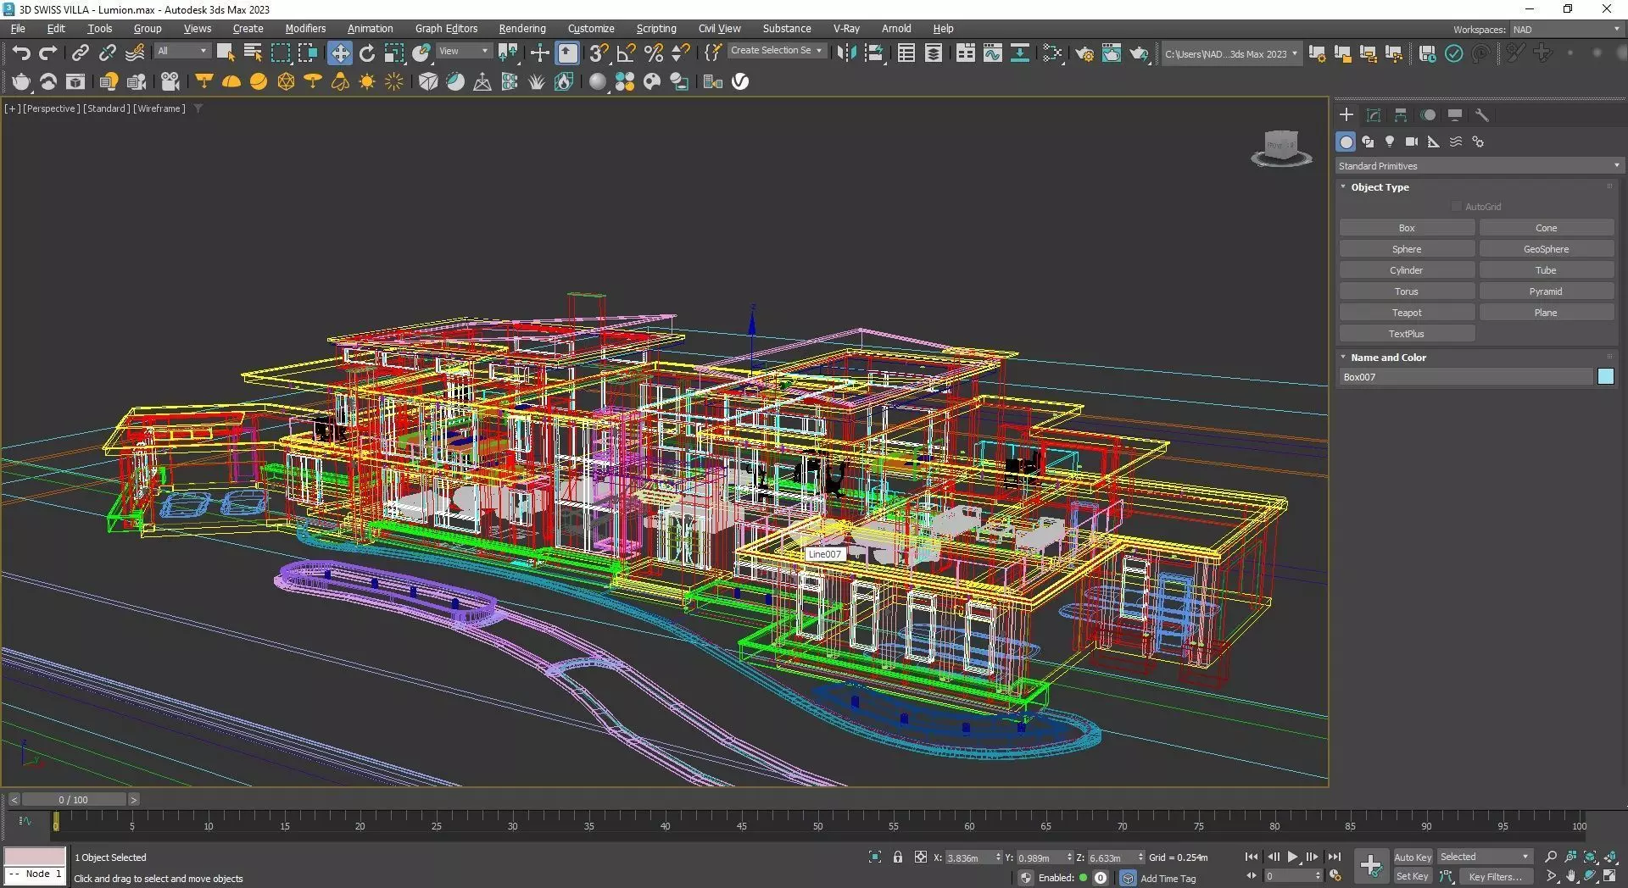Open the Modifiers menu

(305, 29)
